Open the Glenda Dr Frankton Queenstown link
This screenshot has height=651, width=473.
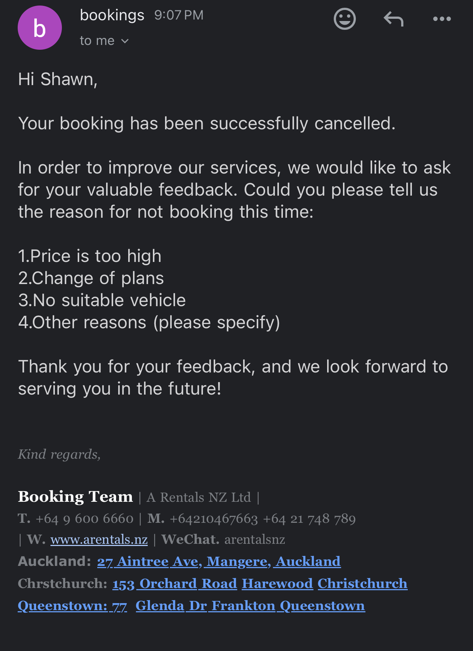pyautogui.click(x=250, y=606)
